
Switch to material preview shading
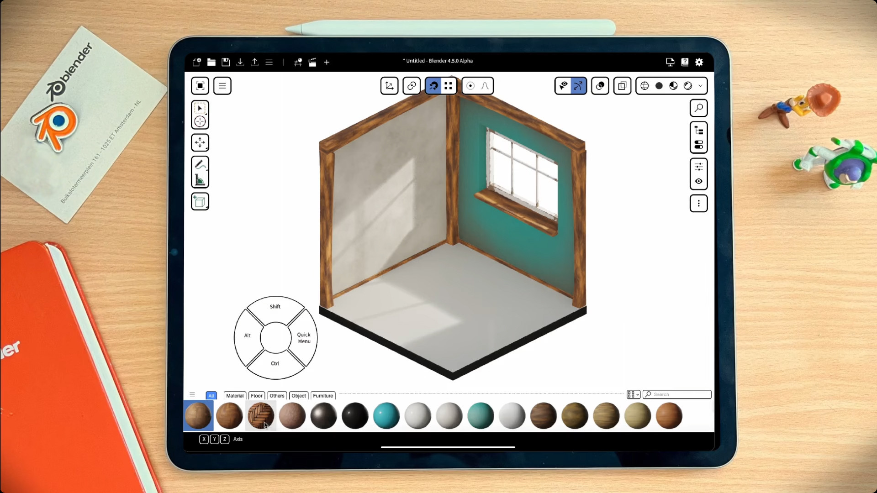[674, 86]
